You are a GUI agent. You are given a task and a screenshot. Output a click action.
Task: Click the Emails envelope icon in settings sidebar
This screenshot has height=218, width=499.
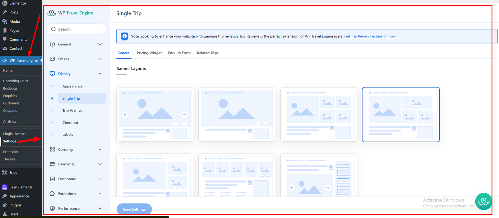tap(52, 59)
